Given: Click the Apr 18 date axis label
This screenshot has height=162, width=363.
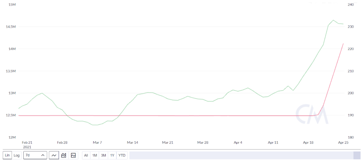Looking at the screenshot, I should (x=308, y=143).
